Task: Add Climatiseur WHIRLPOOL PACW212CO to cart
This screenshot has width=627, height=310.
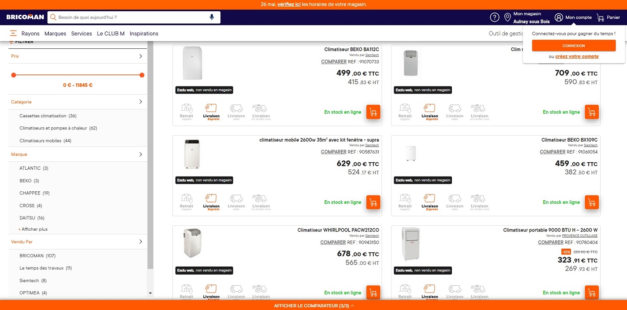Action: [373, 293]
